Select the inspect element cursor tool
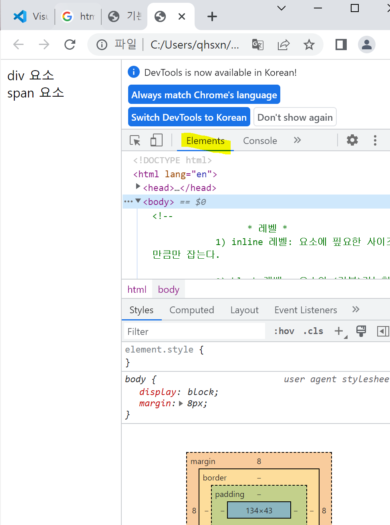Image resolution: width=390 pixels, height=525 pixels. [135, 140]
